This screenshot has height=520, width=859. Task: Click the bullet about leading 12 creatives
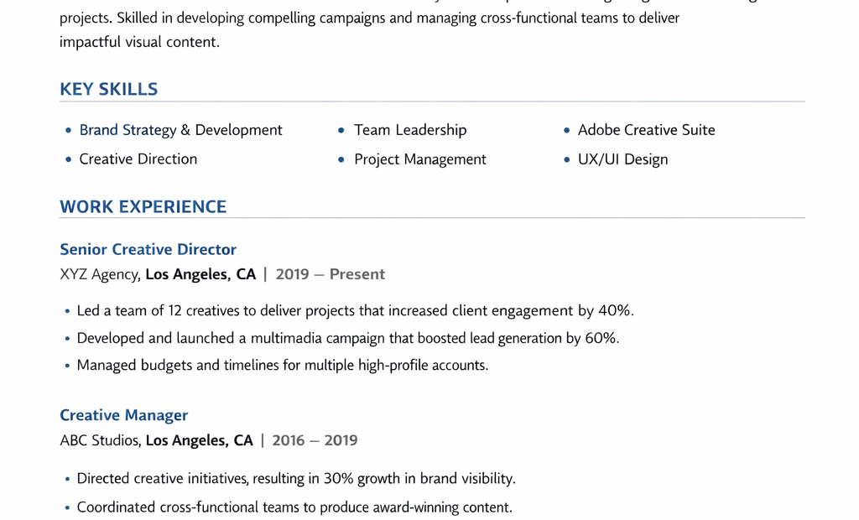tap(355, 311)
